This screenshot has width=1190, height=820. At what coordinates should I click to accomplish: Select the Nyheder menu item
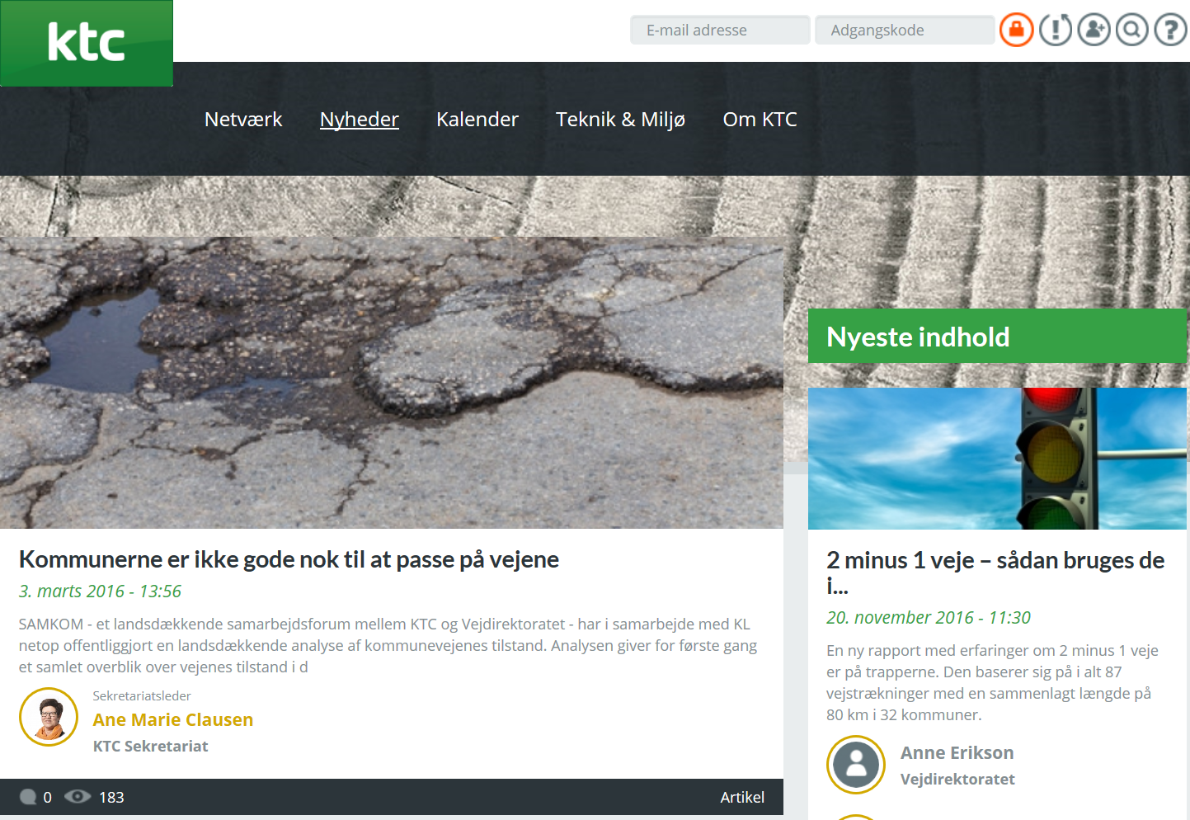(x=359, y=120)
